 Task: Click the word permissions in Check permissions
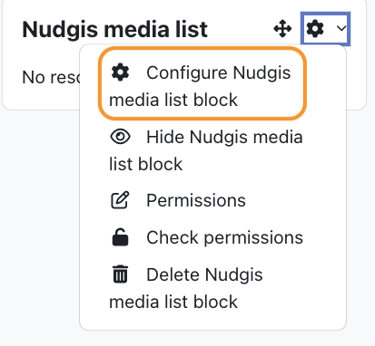click(x=253, y=238)
